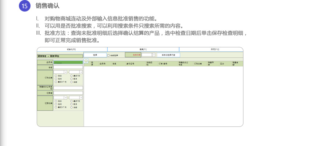Expand the 订购日期 end date dropdown
This screenshot has width=315, height=146.
[x=81, y=72]
